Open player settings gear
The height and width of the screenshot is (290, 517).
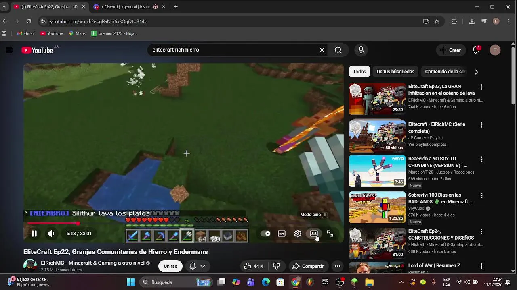[298, 234]
